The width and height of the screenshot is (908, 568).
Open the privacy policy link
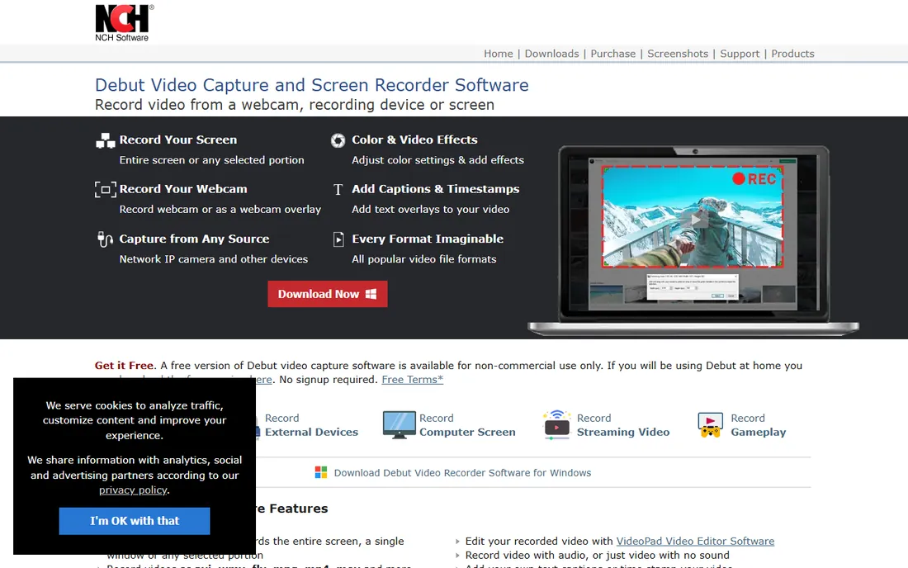click(x=133, y=490)
